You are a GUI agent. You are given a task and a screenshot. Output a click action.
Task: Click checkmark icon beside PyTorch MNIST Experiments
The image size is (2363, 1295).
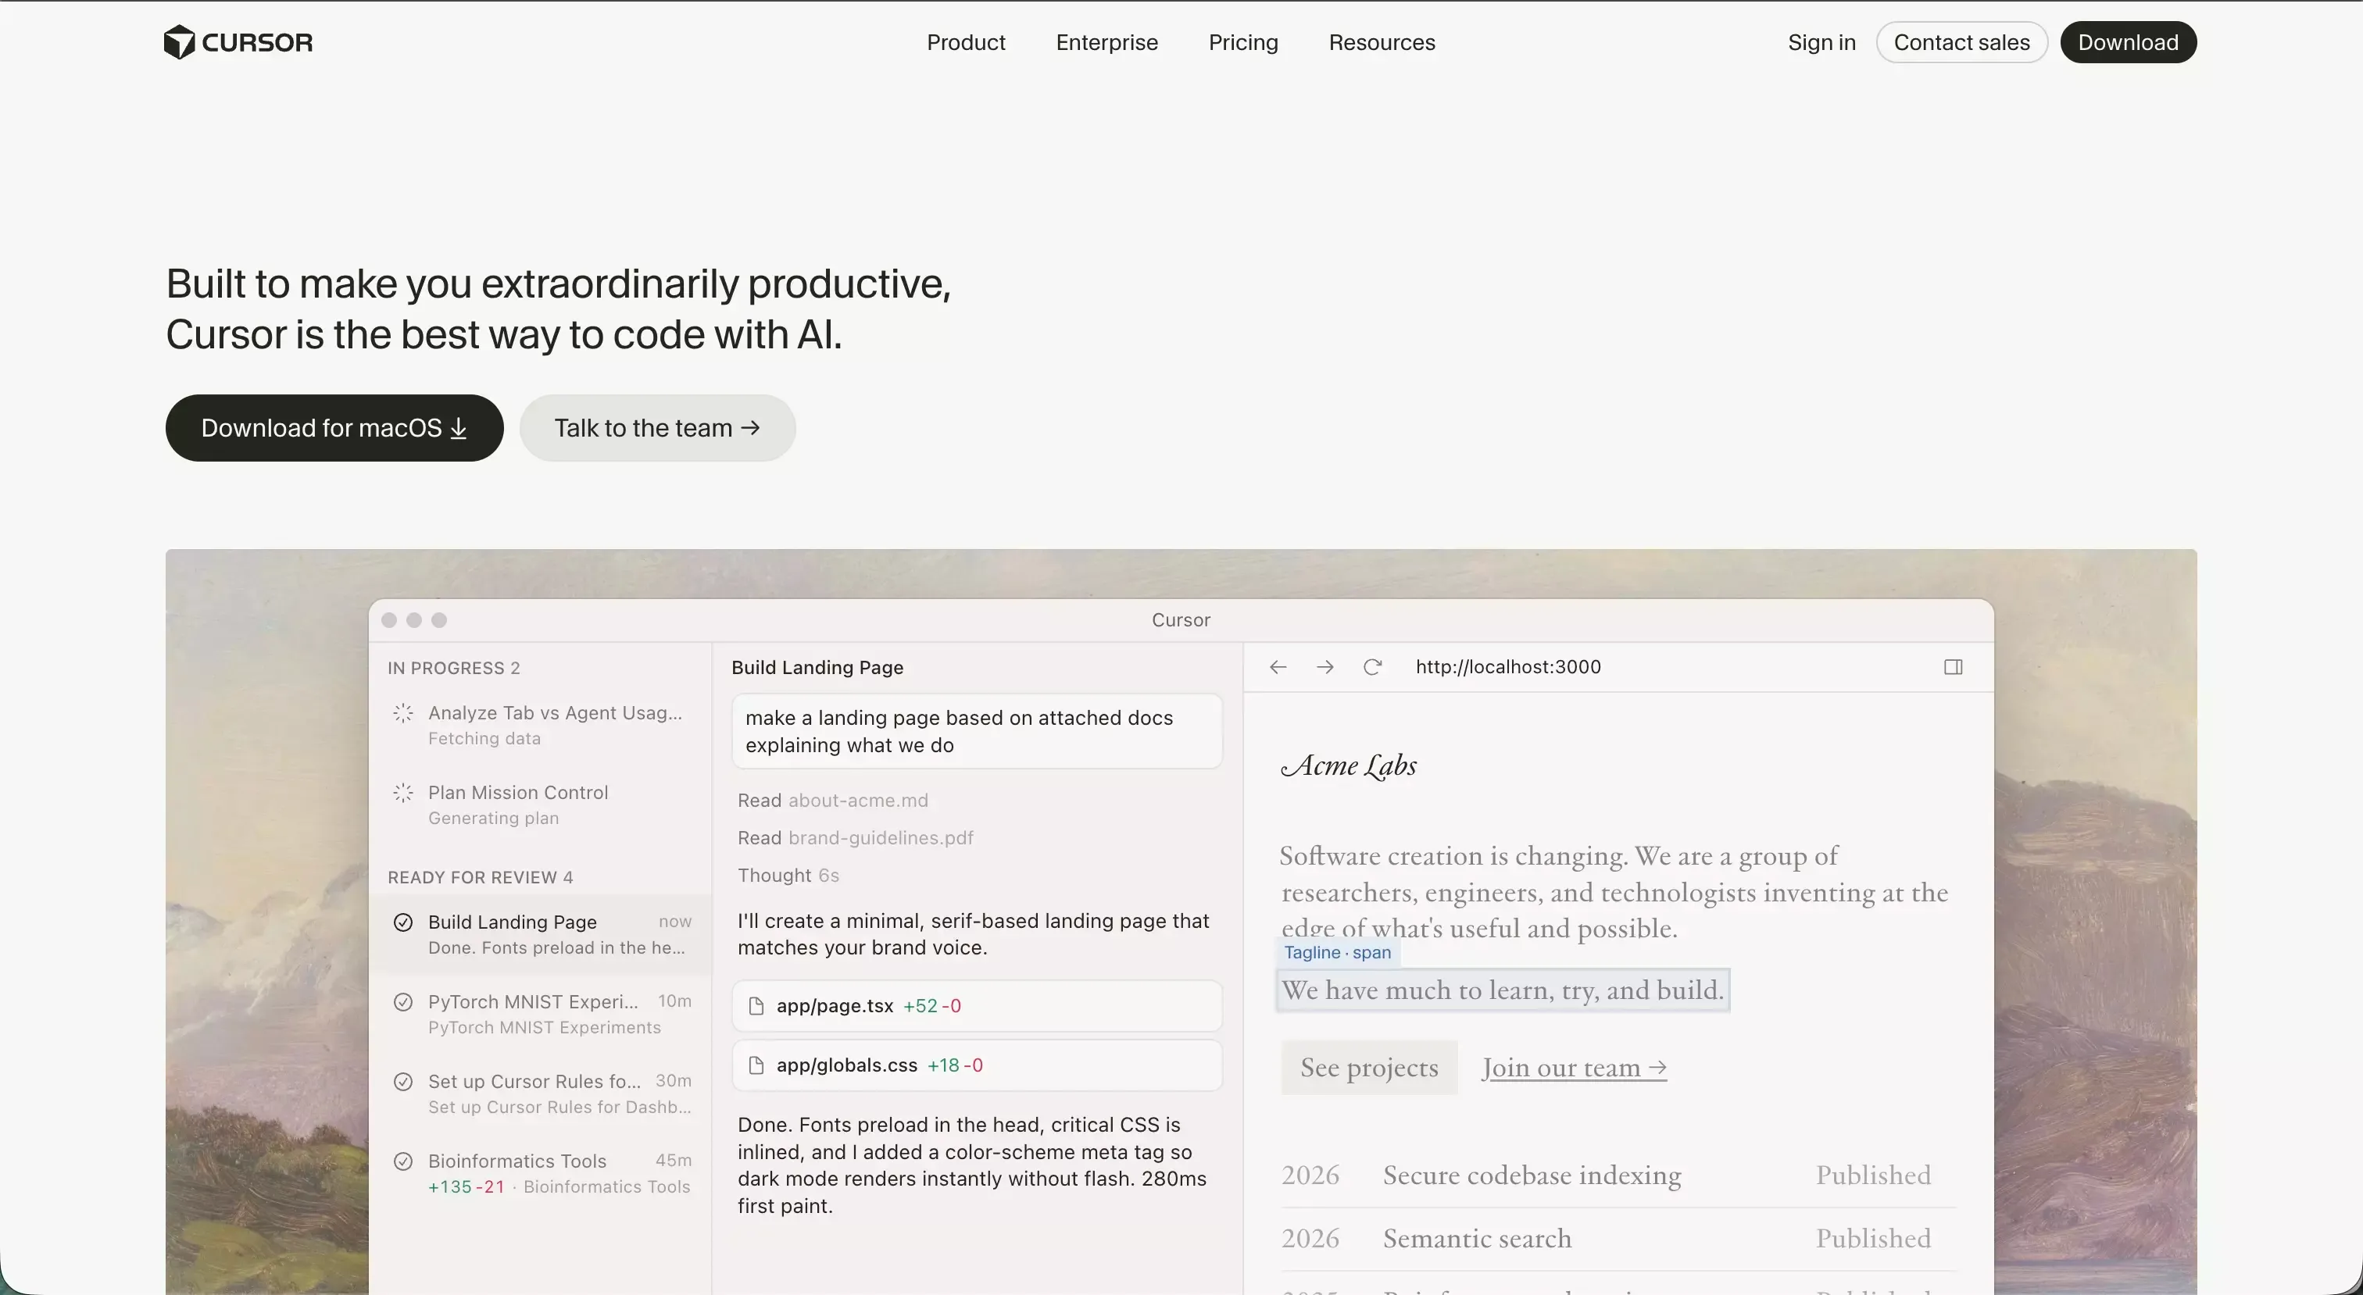coord(402,1001)
